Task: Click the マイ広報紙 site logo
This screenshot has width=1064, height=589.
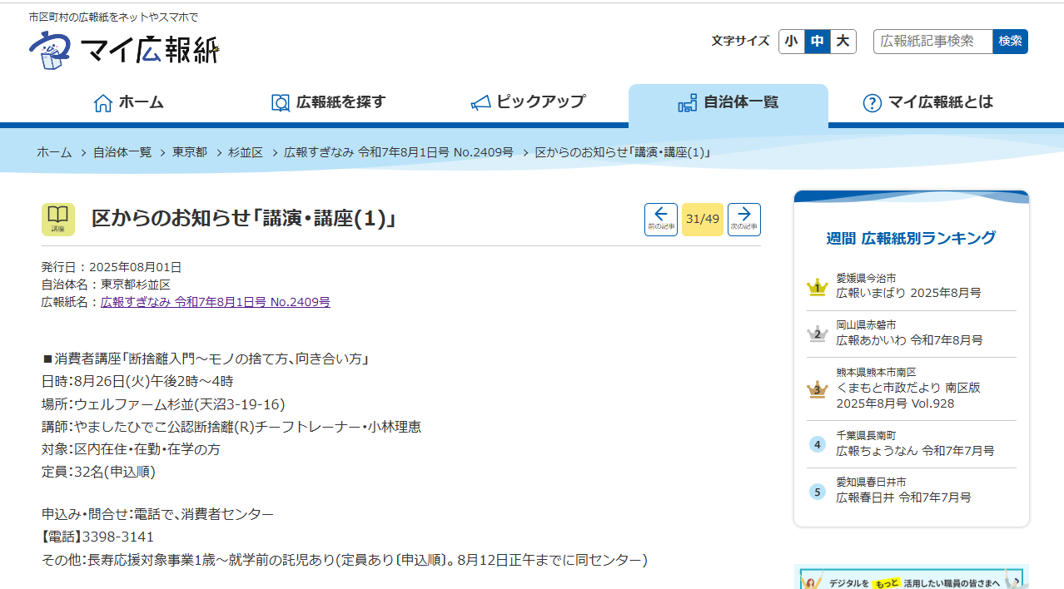Action: point(123,50)
